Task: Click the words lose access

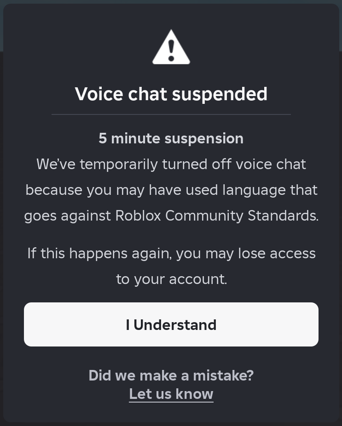Action: [x=277, y=253]
